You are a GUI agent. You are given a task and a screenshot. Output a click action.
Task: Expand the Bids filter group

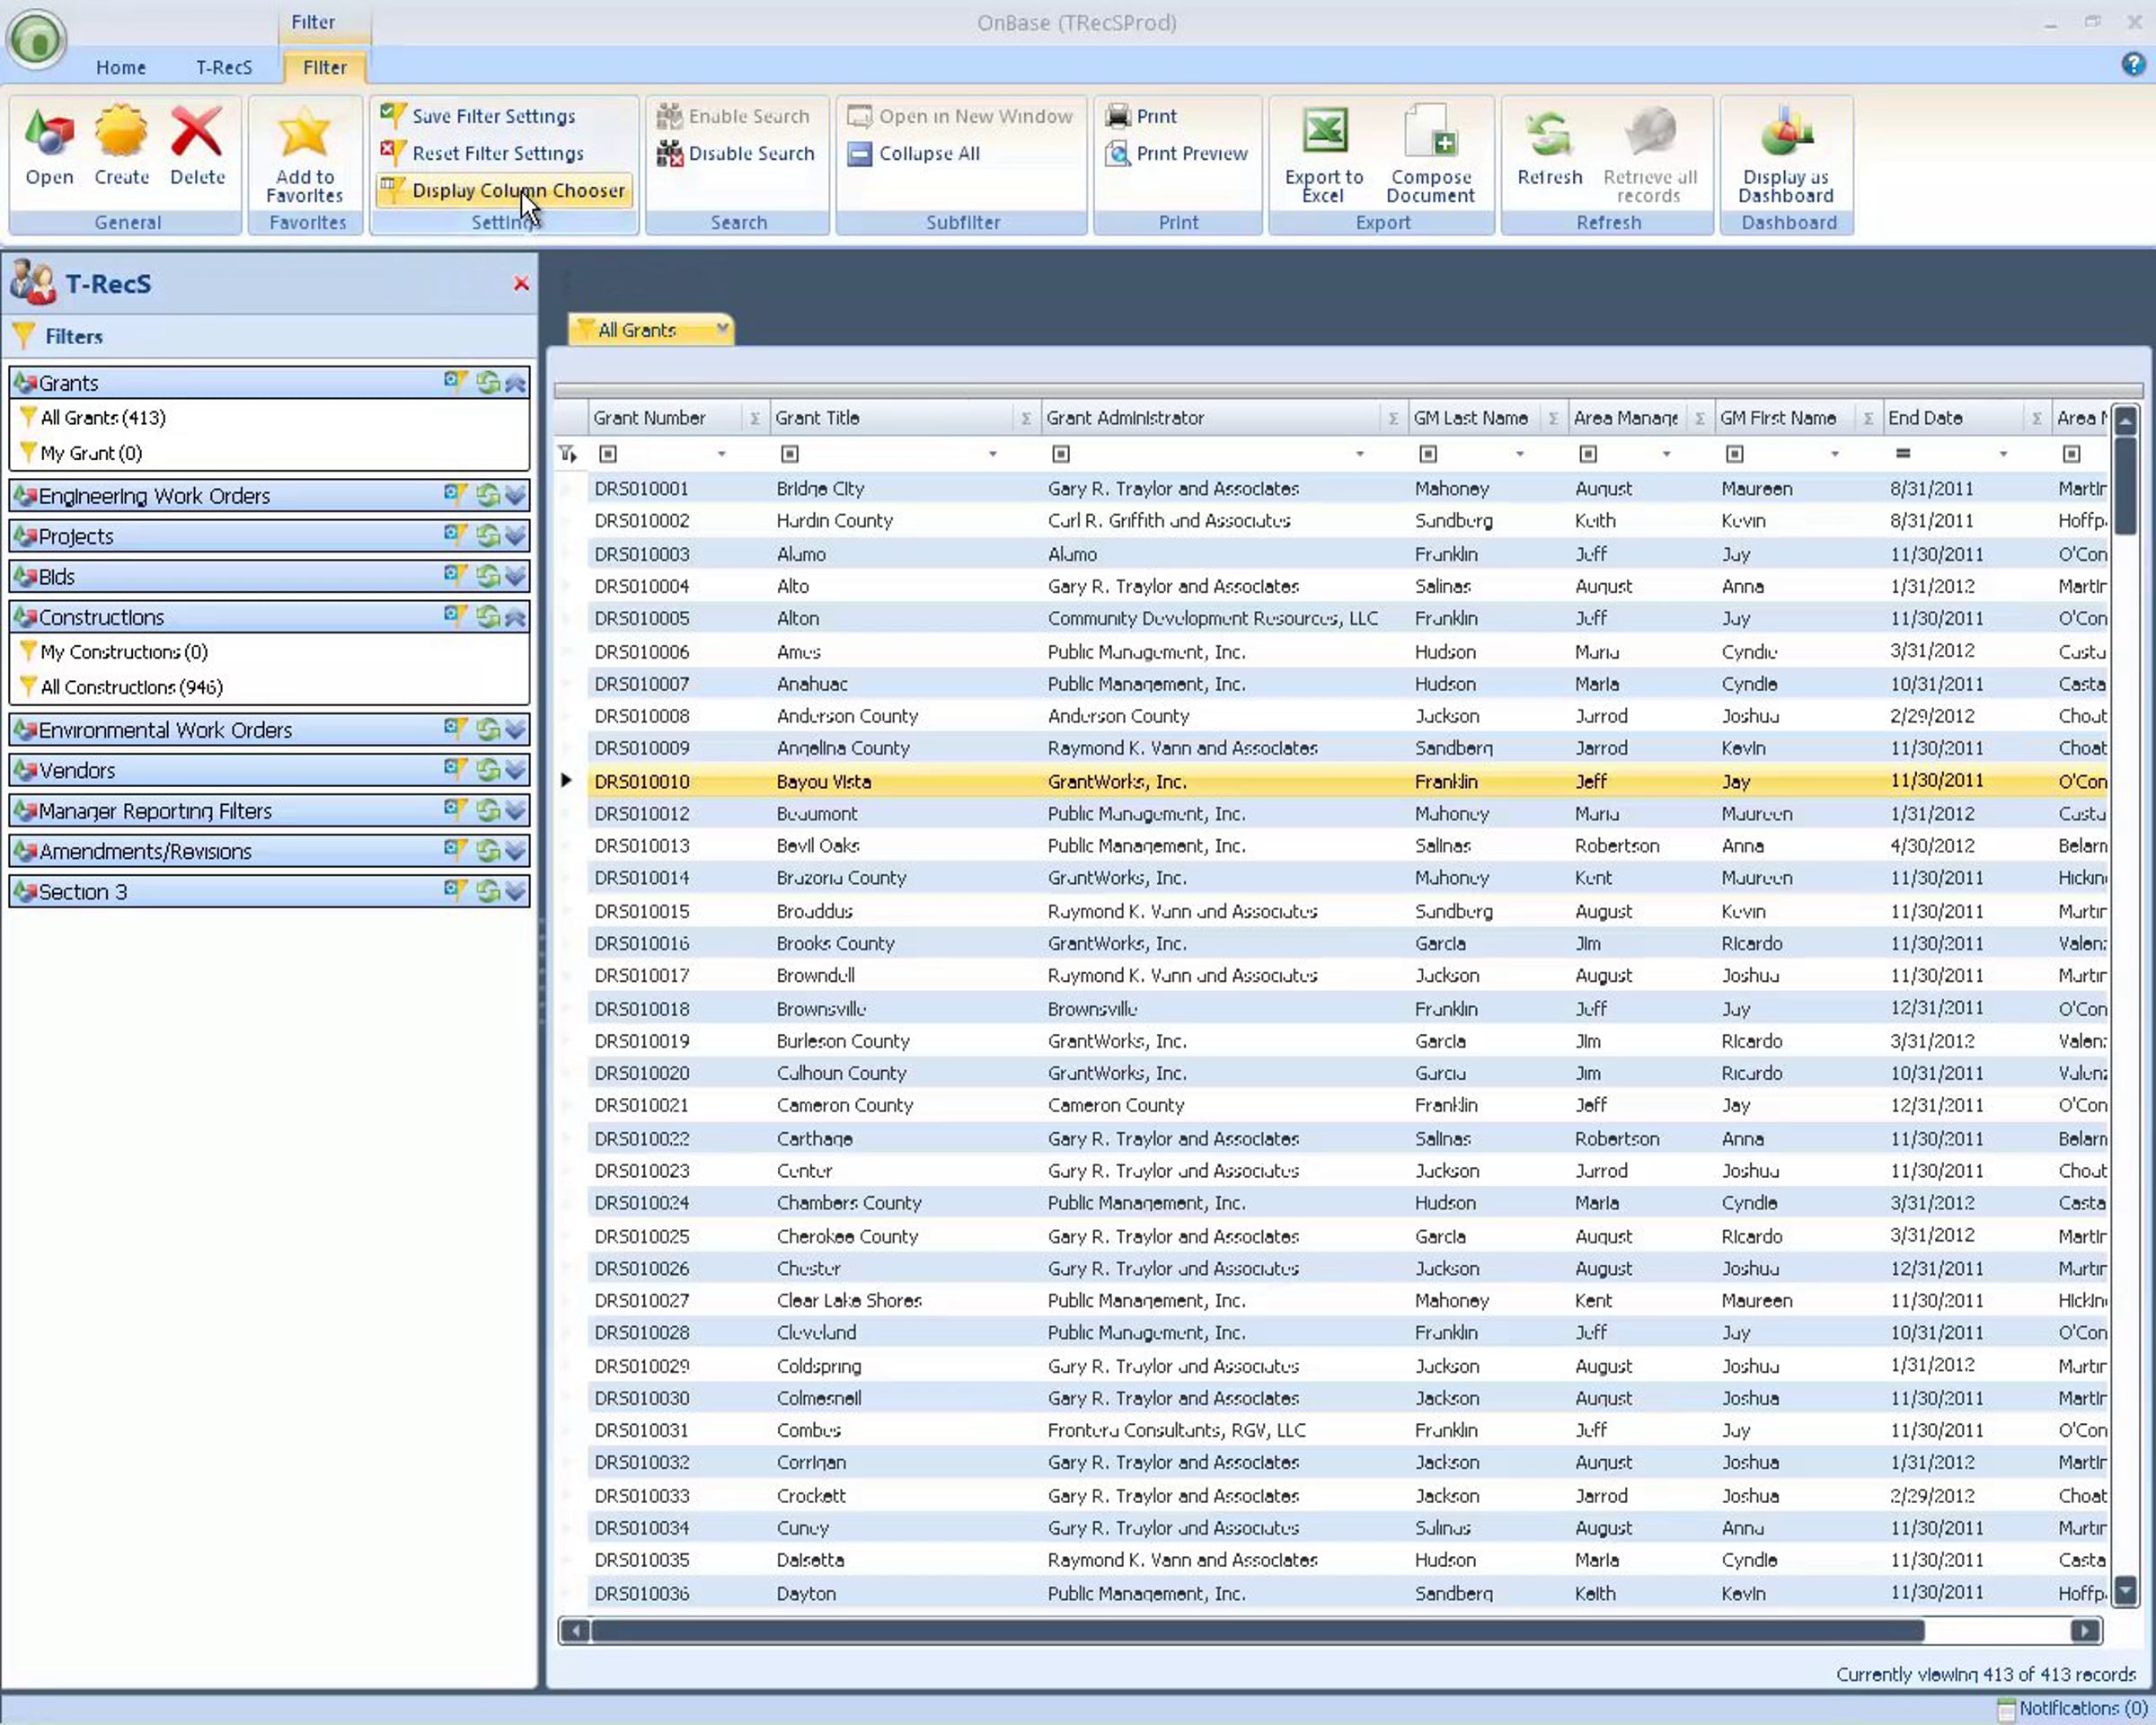point(516,575)
